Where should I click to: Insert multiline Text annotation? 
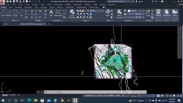51,13
